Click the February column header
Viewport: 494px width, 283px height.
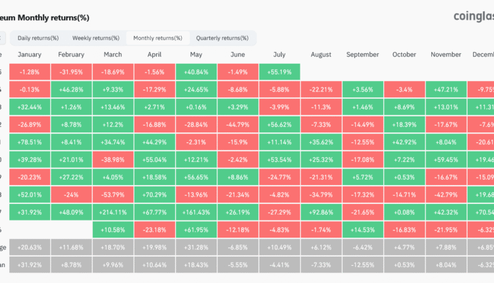click(71, 55)
